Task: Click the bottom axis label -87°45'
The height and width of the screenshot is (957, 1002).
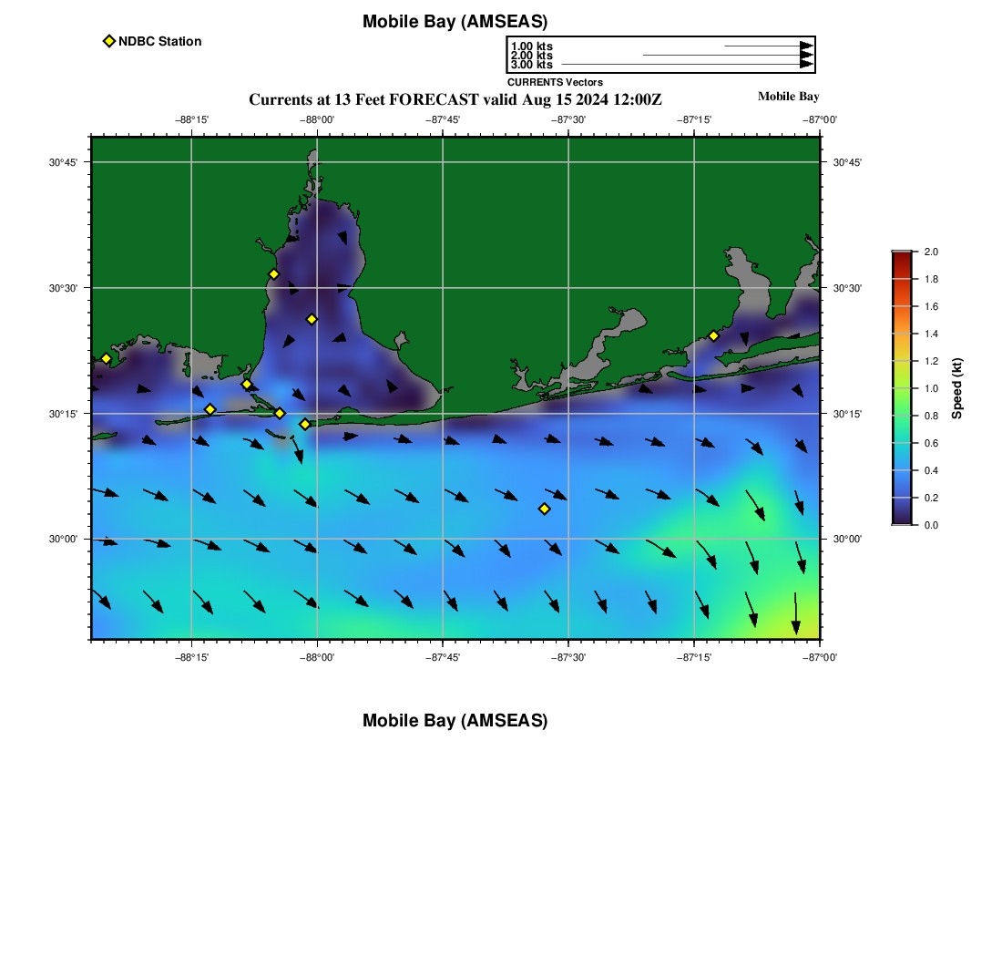Action: tap(443, 655)
